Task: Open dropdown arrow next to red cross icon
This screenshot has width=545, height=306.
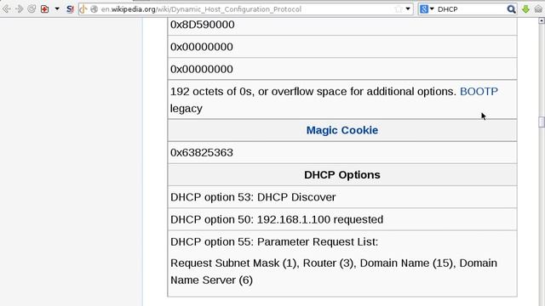Action: [57, 9]
